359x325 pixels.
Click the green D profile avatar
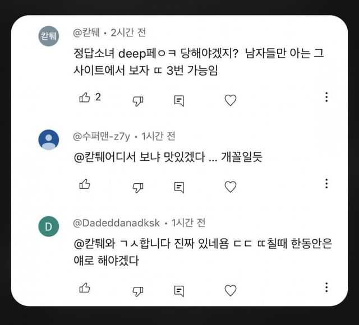(48, 226)
